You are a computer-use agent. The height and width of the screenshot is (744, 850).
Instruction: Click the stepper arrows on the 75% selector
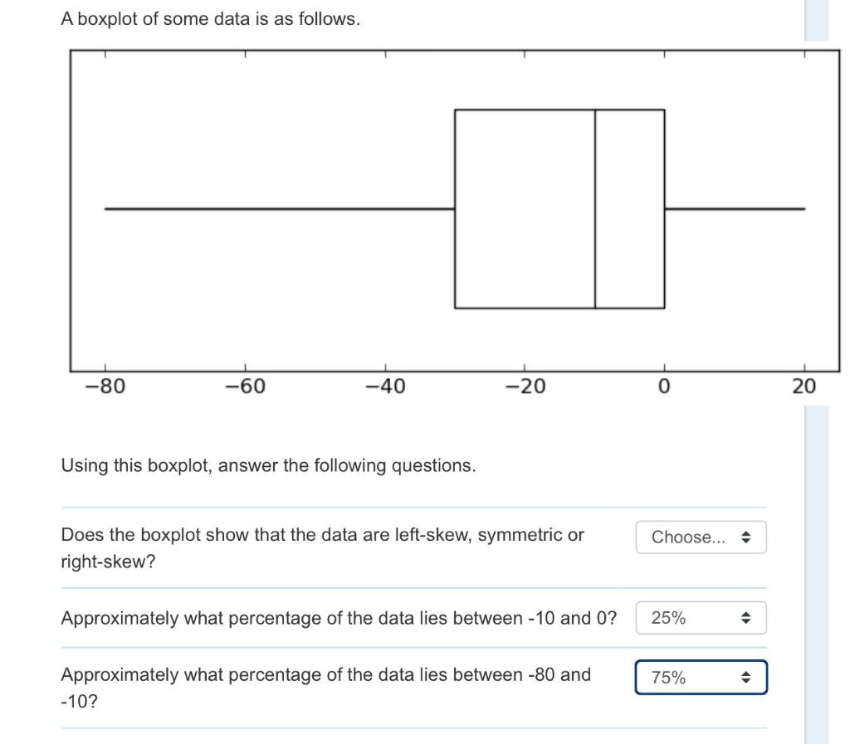tap(746, 677)
